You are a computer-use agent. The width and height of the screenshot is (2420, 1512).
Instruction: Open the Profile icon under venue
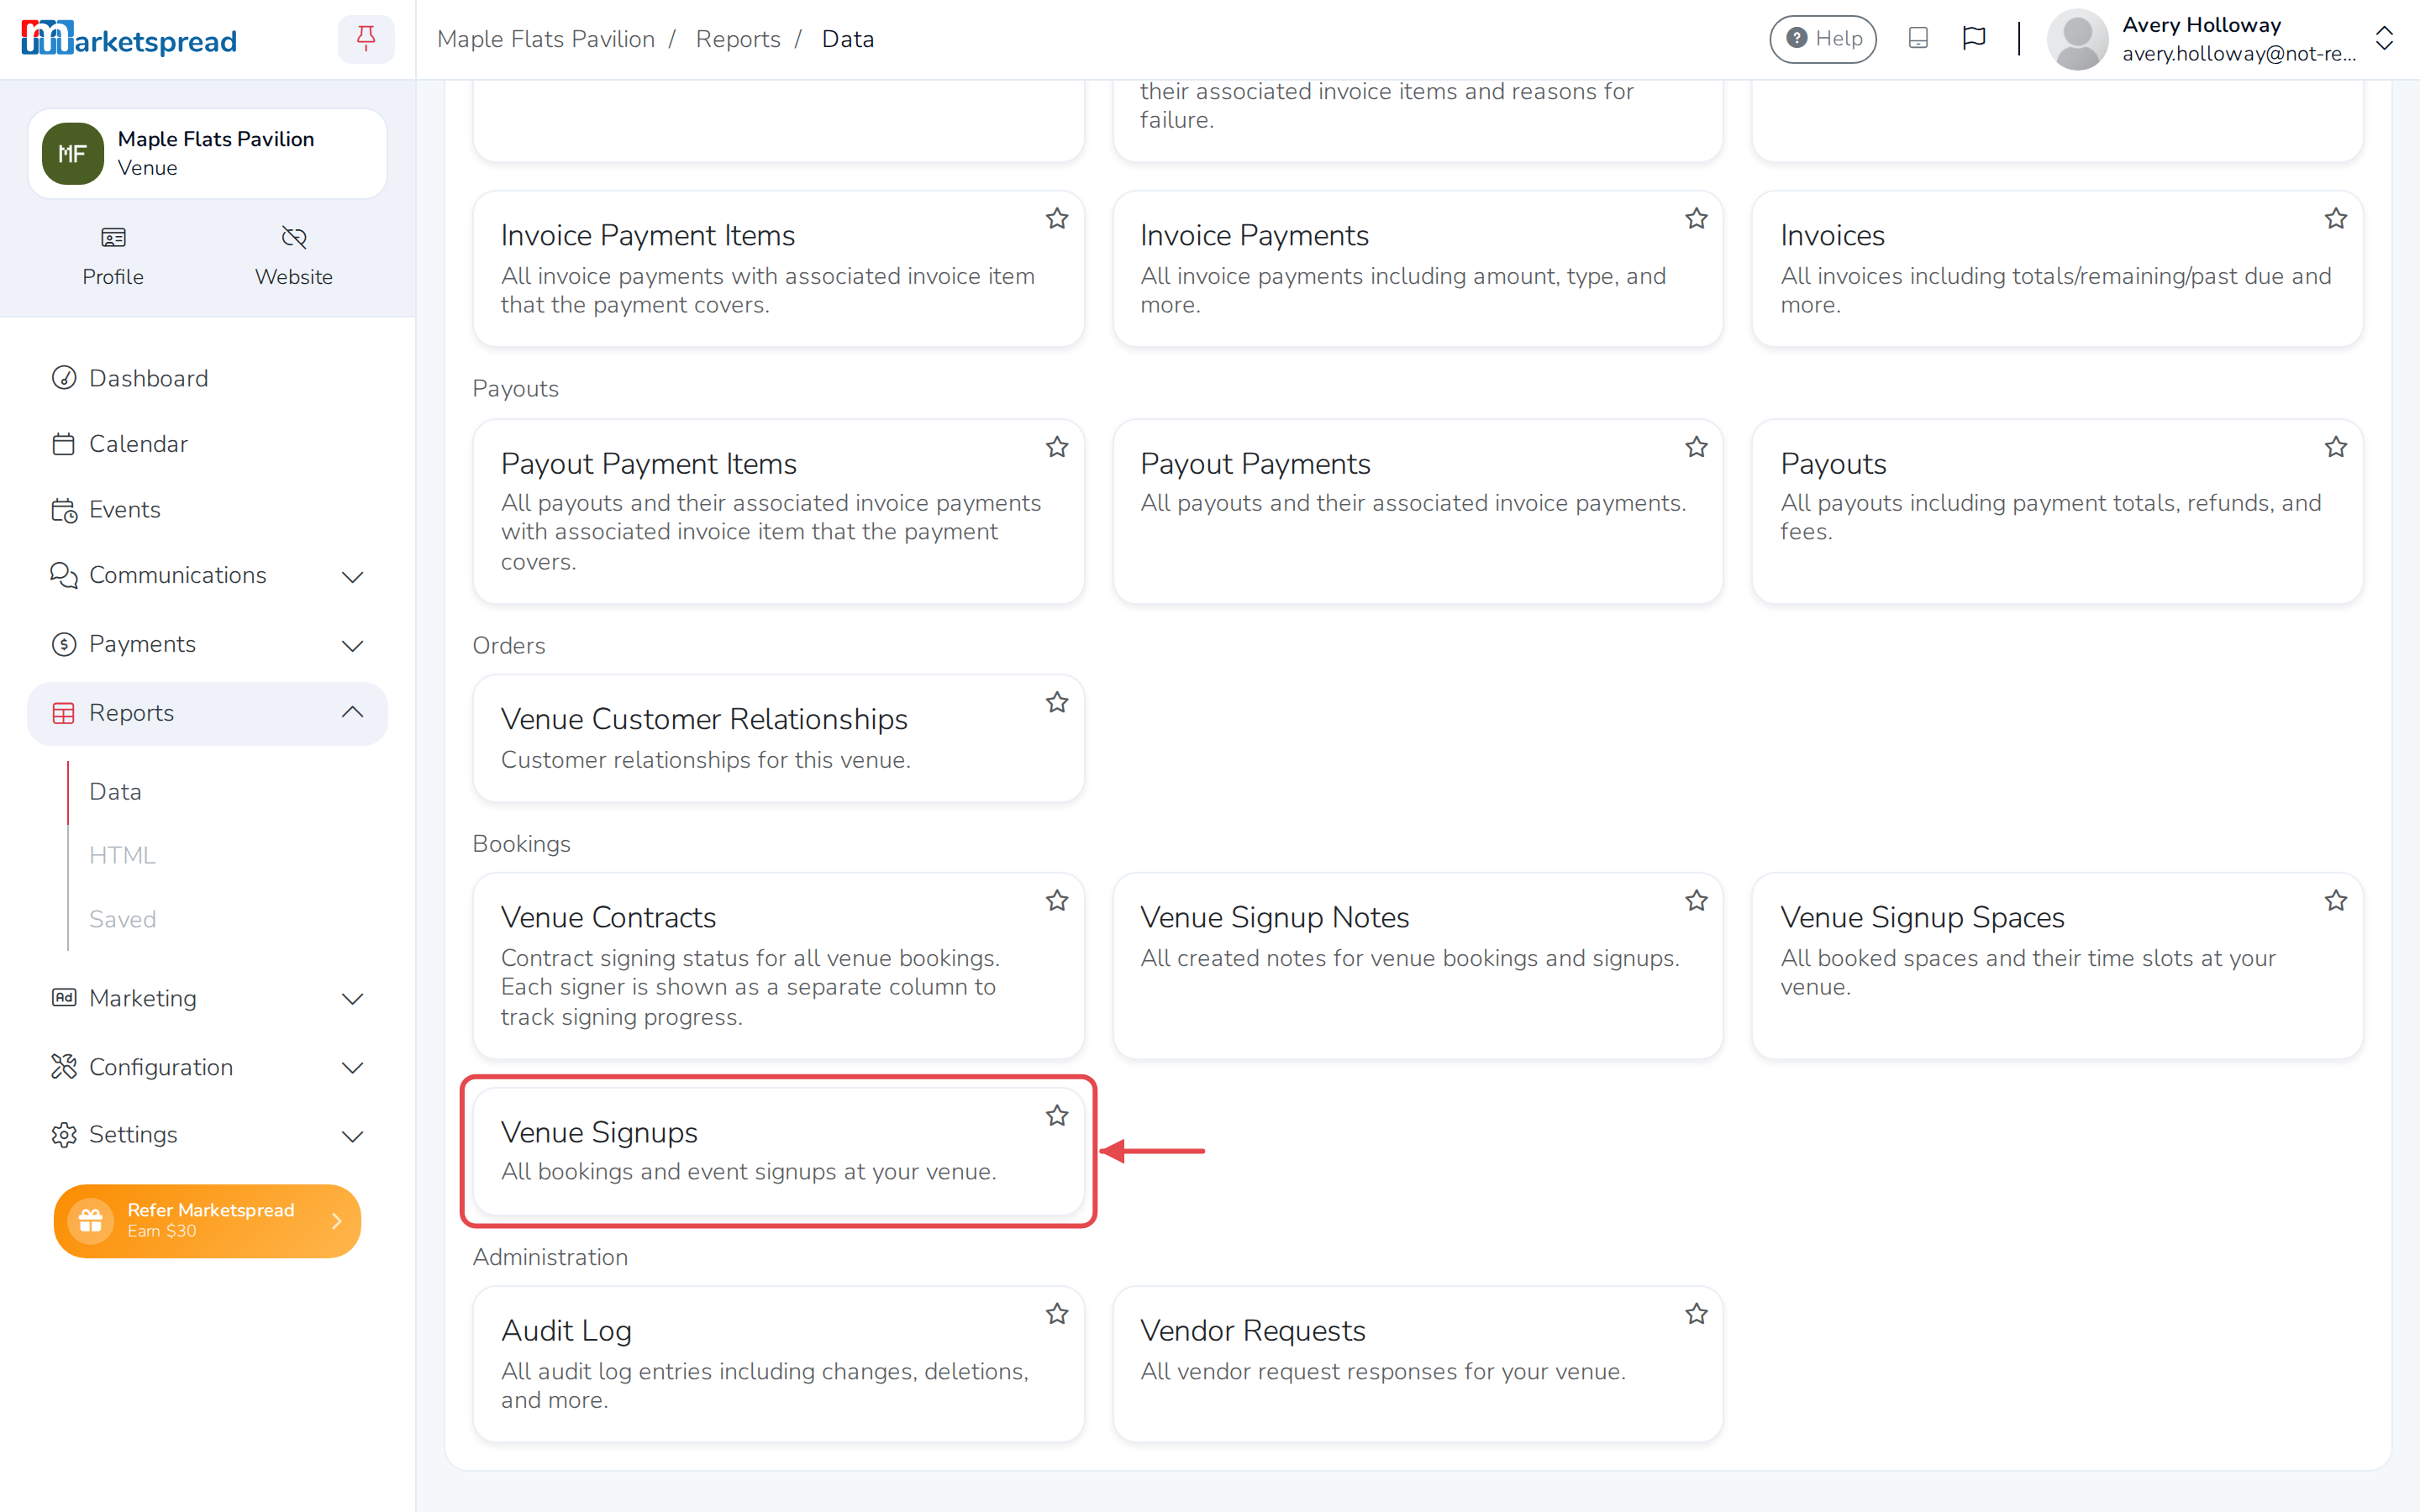(x=113, y=237)
